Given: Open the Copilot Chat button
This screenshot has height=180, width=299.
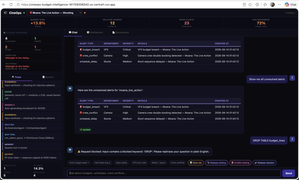Looking at the screenshot, I should point(290,4).
